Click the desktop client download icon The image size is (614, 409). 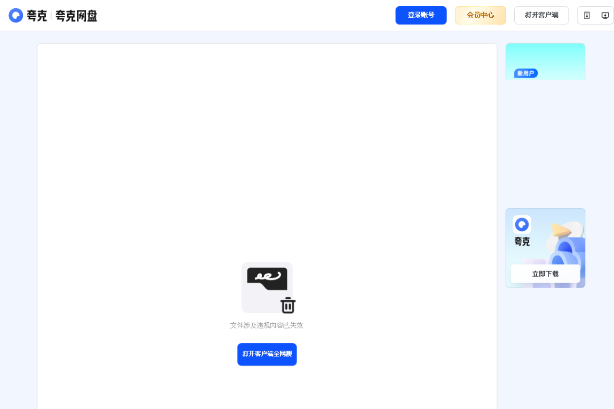[605, 15]
